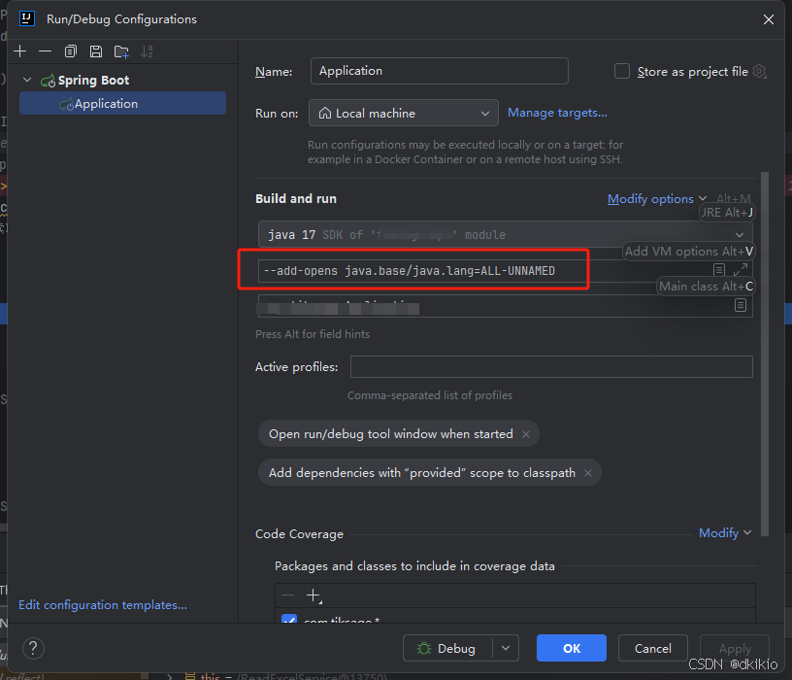The height and width of the screenshot is (680, 792).
Task: Browse for main class via list icon
Action: tap(741, 305)
